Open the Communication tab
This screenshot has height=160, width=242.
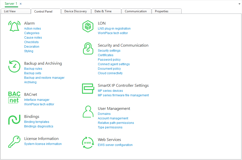tap(136, 11)
